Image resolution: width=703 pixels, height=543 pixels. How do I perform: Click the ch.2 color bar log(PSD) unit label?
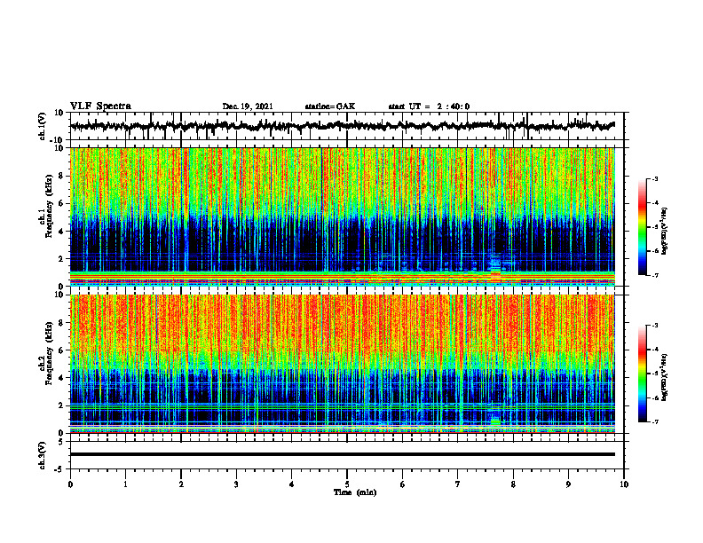[x=666, y=377]
